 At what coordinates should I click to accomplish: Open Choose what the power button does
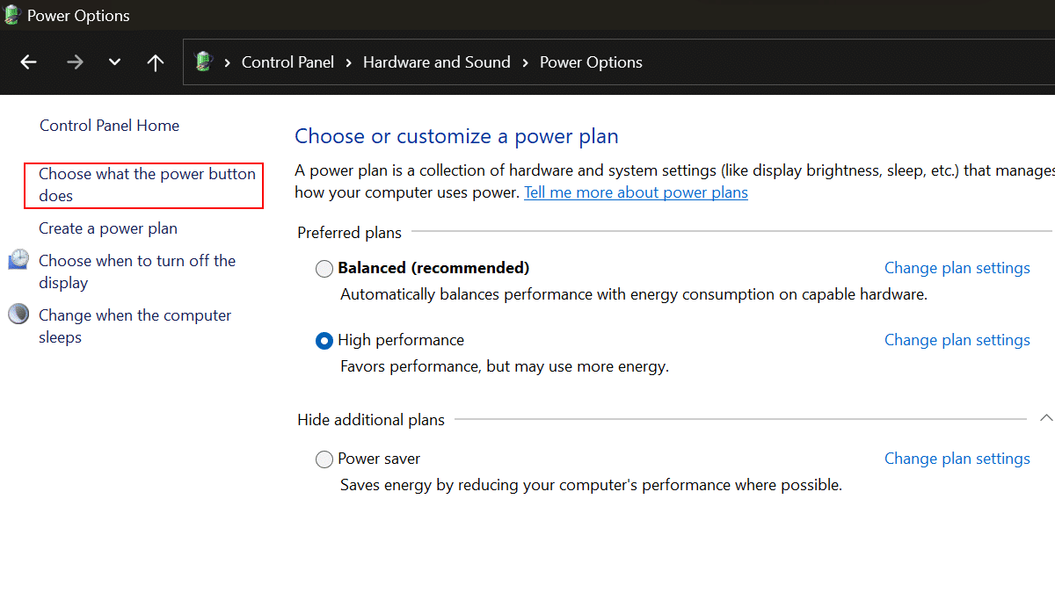coord(146,184)
